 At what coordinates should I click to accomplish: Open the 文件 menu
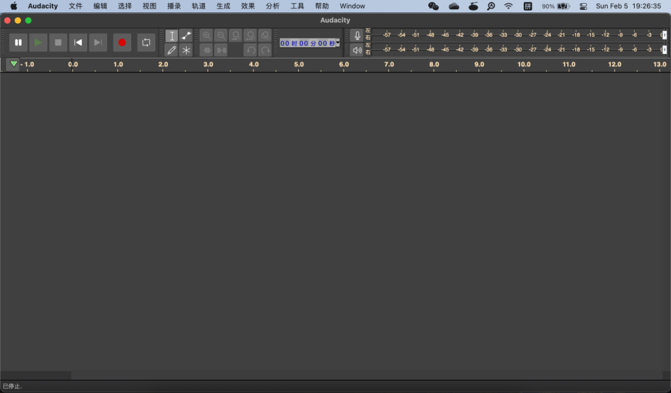tap(75, 6)
